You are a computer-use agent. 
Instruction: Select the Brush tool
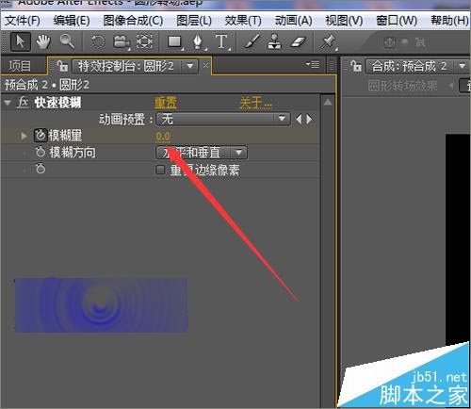[x=252, y=41]
